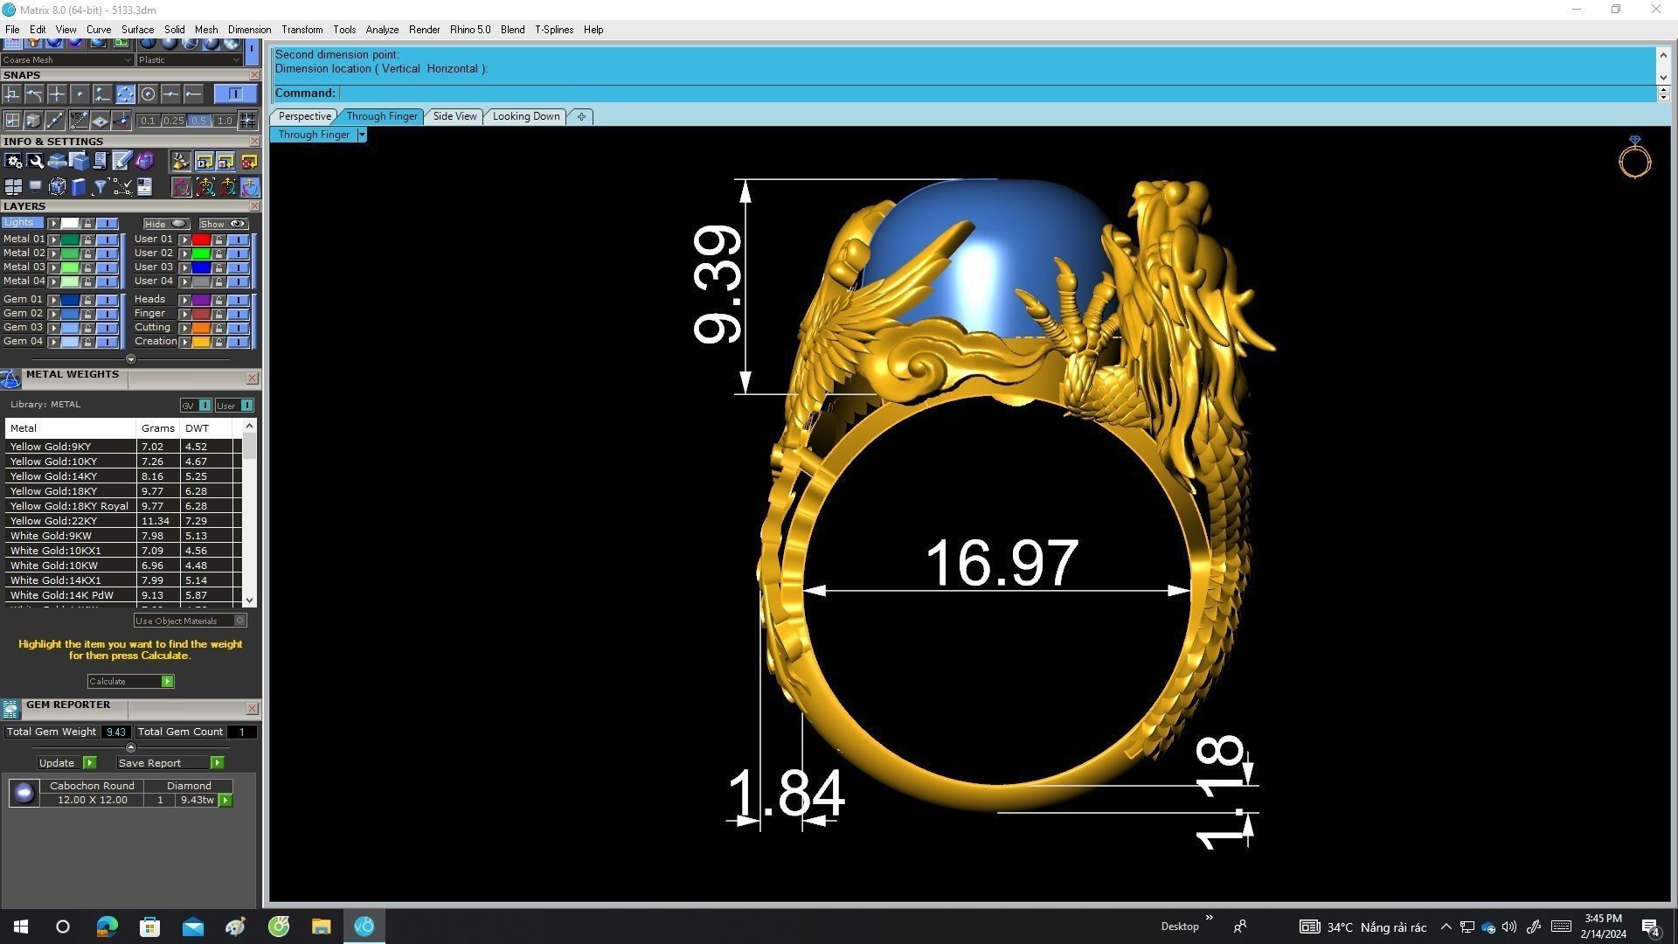Expand the Layers panel down arrow

(131, 359)
